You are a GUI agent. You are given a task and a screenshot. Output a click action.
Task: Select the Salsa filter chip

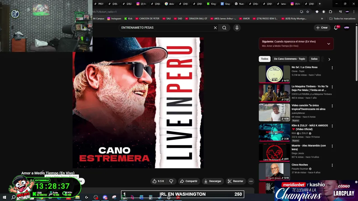click(314, 59)
